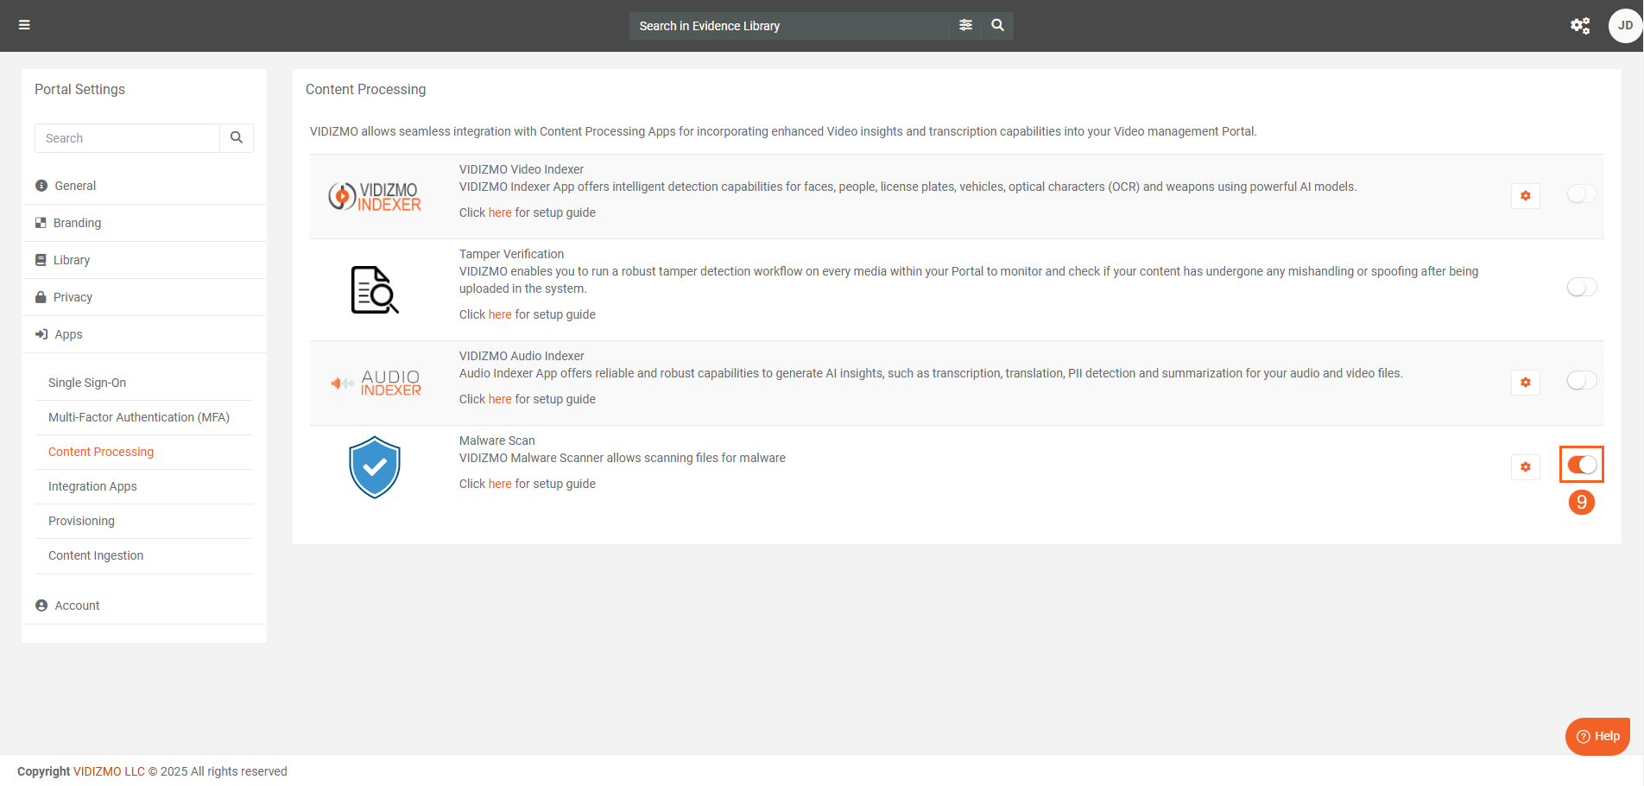Select Integration Apps in sidebar
The width and height of the screenshot is (1644, 786).
pyautogui.click(x=92, y=486)
